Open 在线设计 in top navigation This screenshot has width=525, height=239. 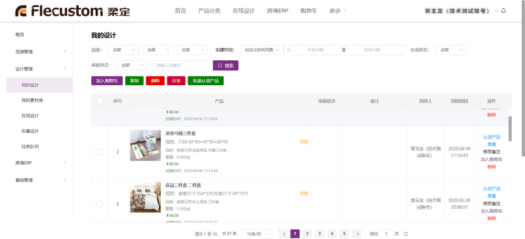coord(243,10)
